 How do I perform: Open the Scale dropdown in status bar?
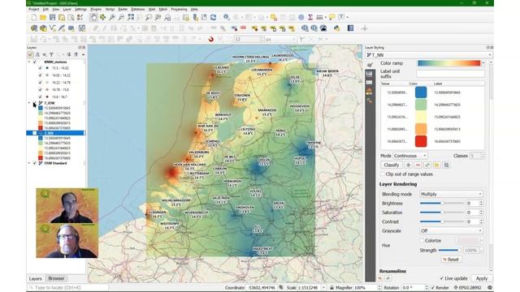pos(323,288)
